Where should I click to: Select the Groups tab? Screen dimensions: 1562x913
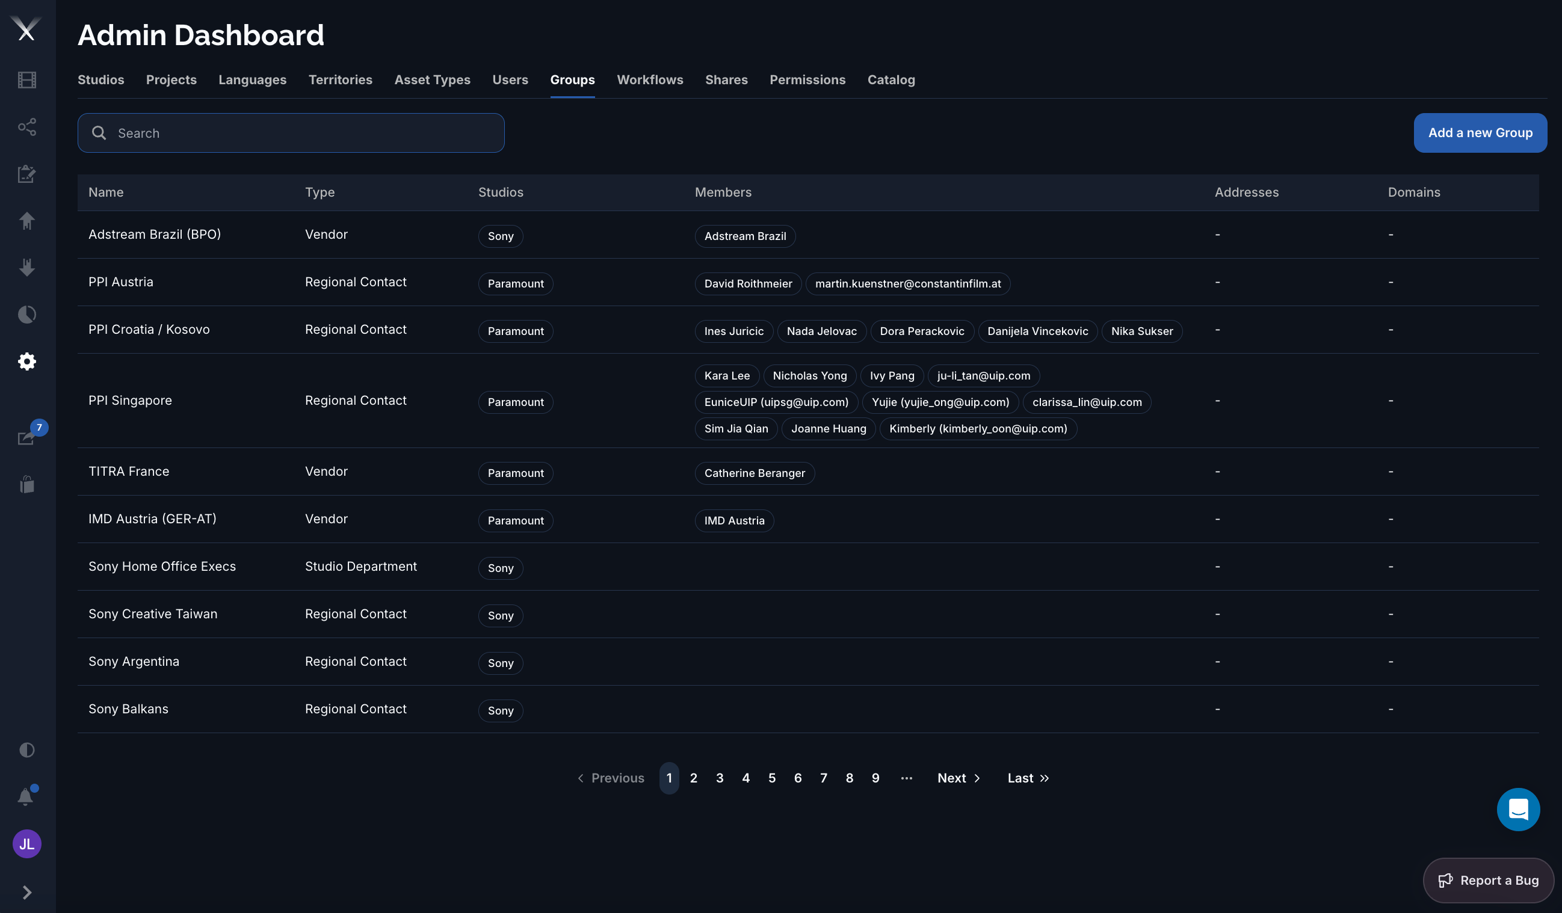pyautogui.click(x=572, y=79)
